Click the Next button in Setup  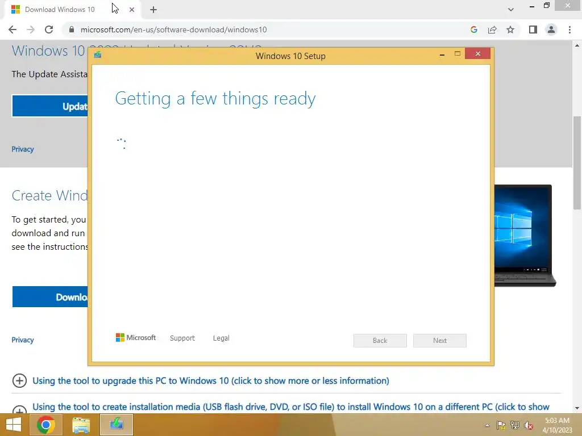tap(440, 341)
